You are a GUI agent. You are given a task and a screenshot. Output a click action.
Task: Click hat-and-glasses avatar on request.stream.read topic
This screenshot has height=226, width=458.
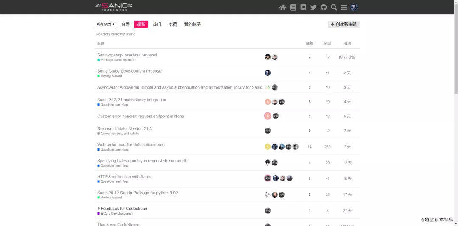268,163
